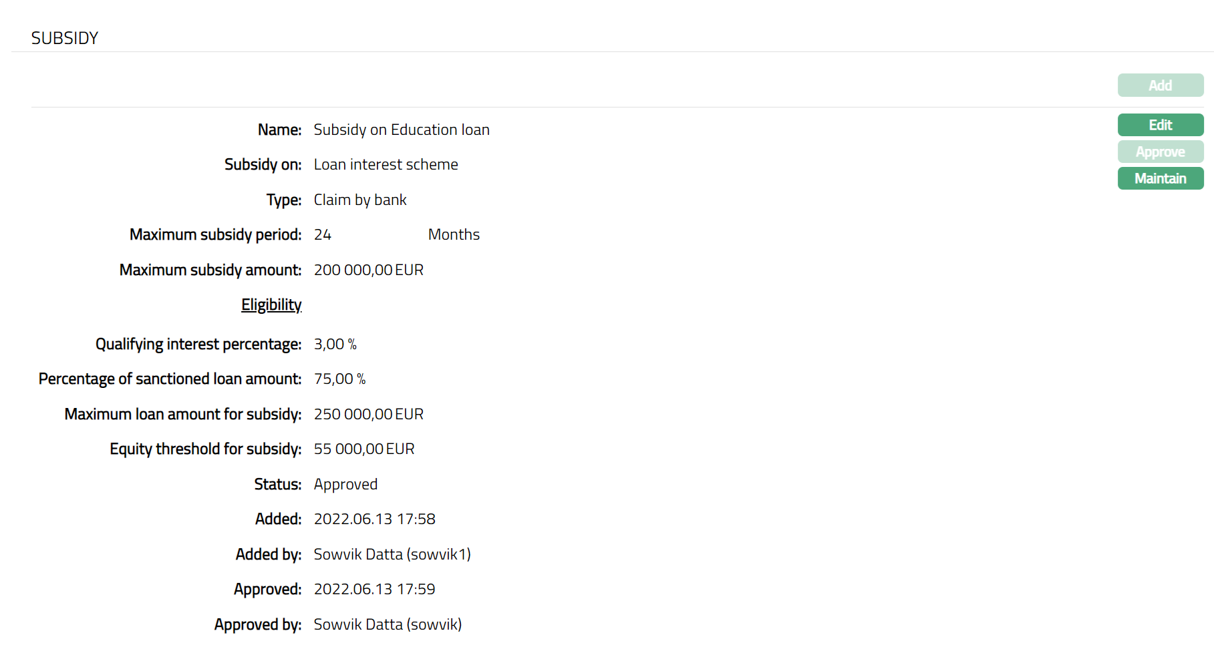The image size is (1214, 649).
Task: Click the 3,00 % qualifying interest value
Action: [x=335, y=344]
